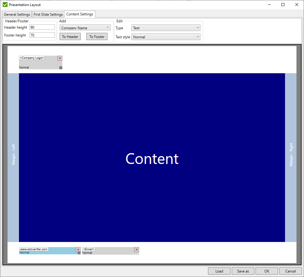Click Save as to store the layout
Image resolution: width=304 pixels, height=277 pixels.
[243, 271]
